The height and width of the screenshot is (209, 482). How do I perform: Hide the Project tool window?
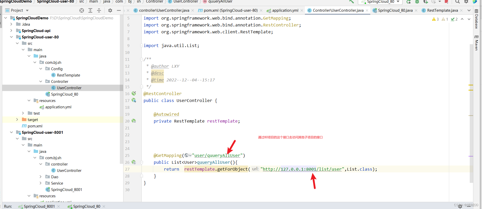(x=119, y=10)
